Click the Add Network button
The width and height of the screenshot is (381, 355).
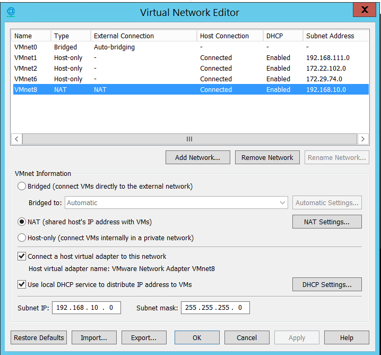point(197,157)
